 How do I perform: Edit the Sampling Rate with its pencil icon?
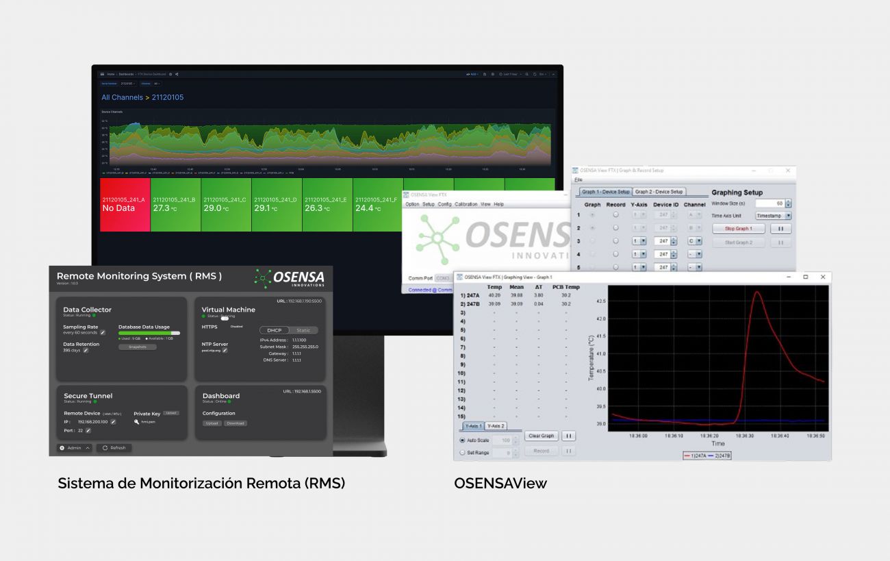(x=103, y=332)
